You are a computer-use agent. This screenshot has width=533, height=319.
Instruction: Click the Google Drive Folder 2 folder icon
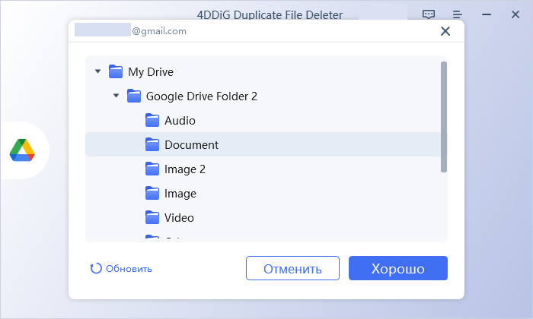click(134, 96)
